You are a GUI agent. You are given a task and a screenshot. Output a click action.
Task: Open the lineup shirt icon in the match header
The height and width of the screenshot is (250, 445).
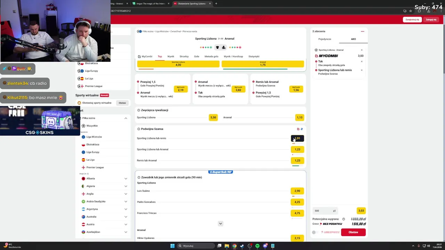pos(218,47)
